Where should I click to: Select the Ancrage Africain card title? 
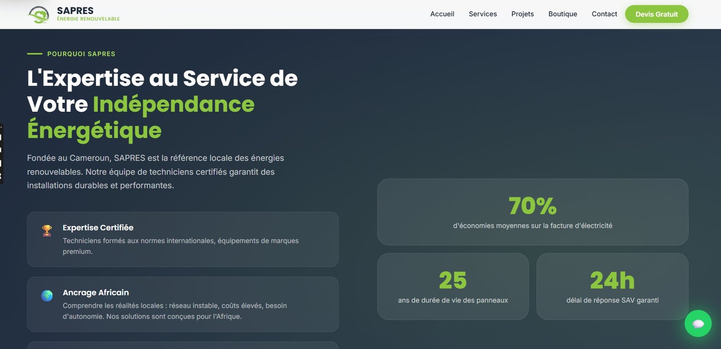click(x=96, y=292)
